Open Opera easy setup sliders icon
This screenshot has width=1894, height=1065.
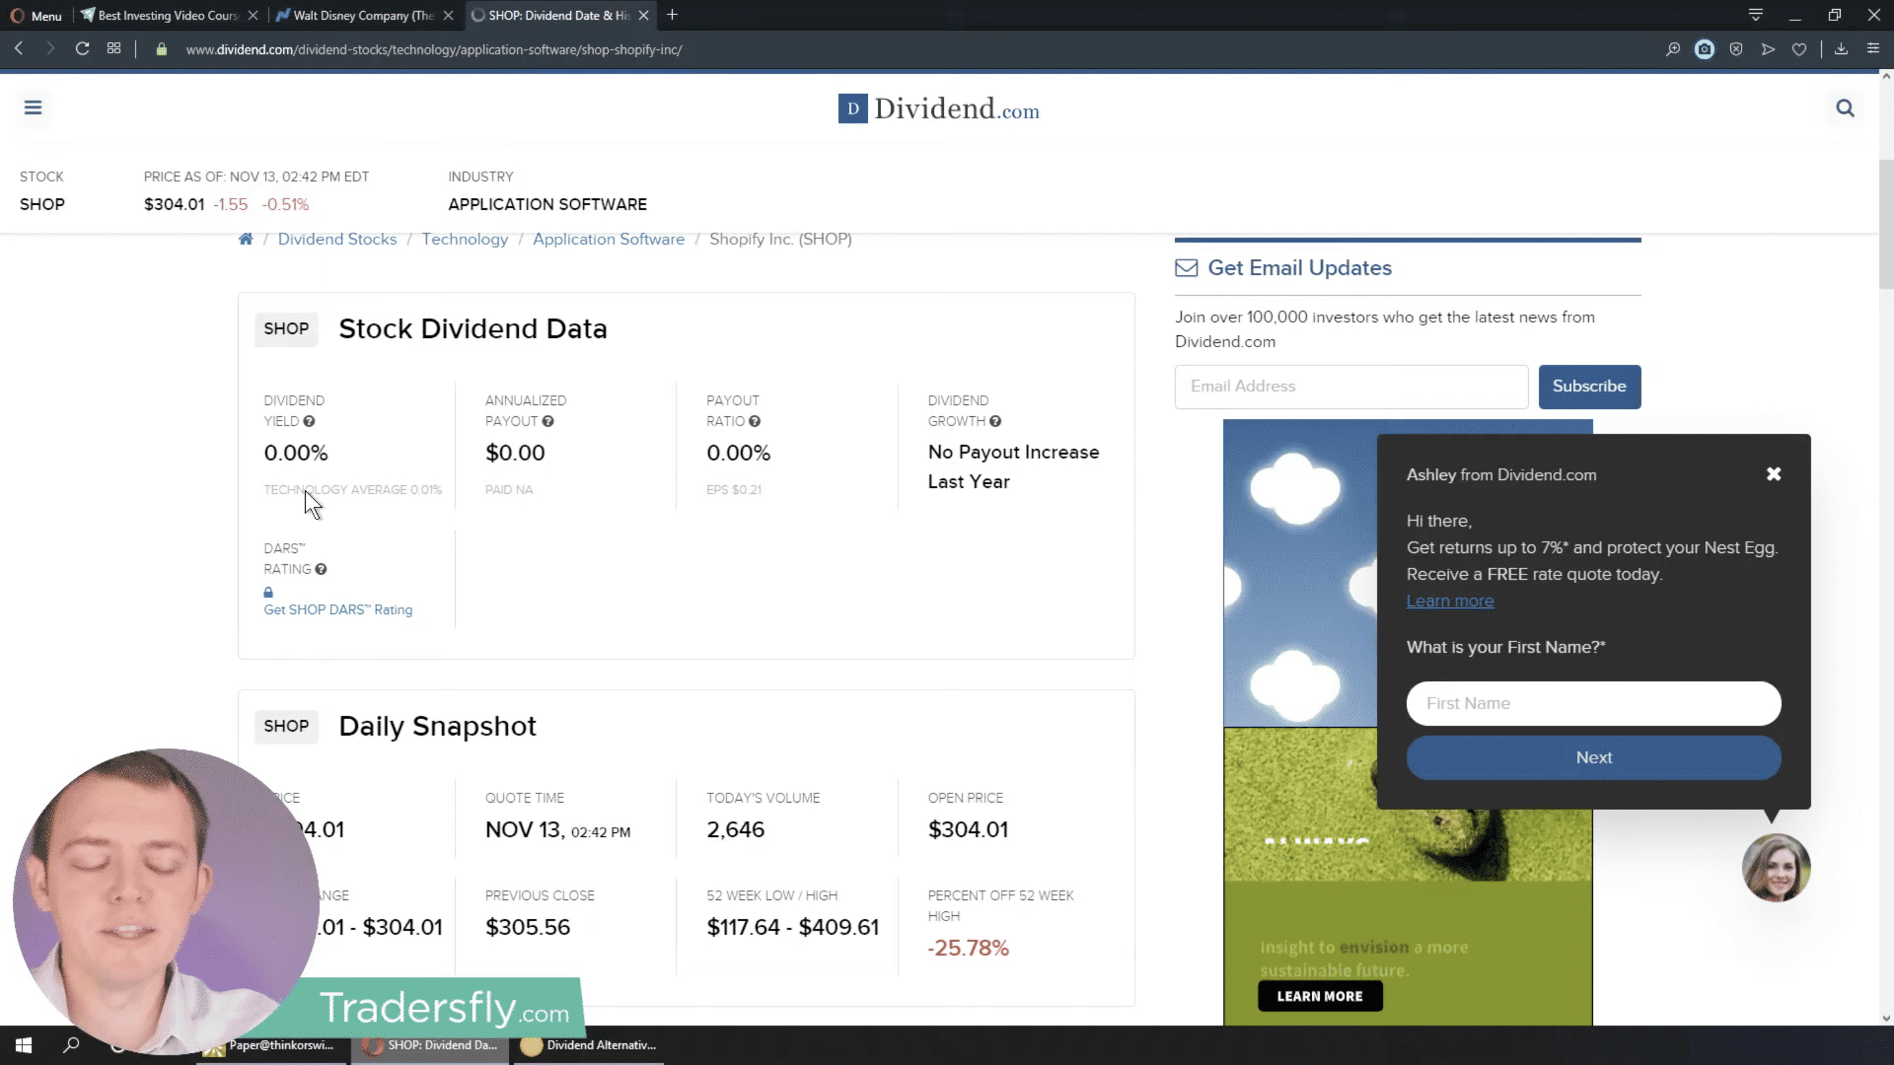pyautogui.click(x=1874, y=49)
